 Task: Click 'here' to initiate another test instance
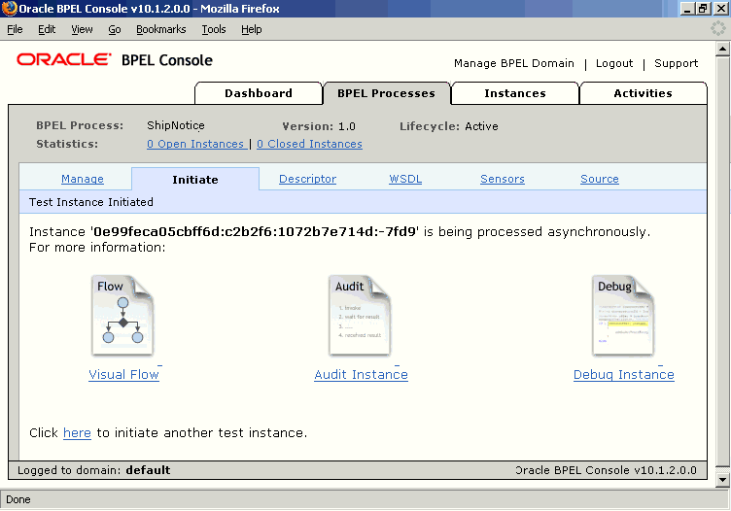pos(77,432)
